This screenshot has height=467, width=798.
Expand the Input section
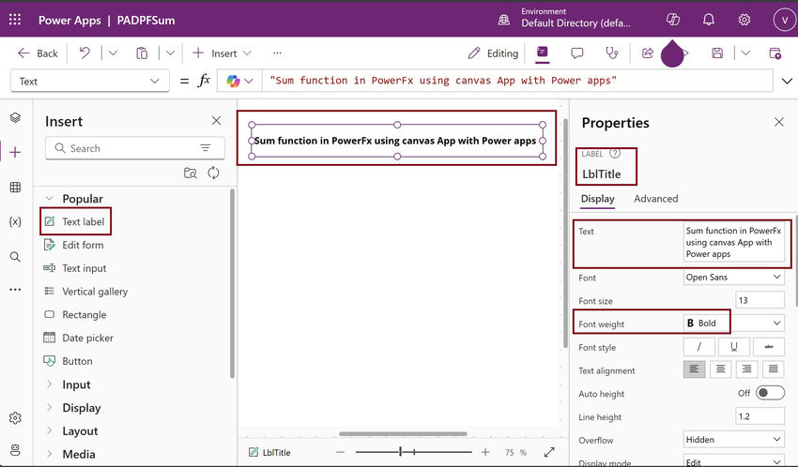50,384
